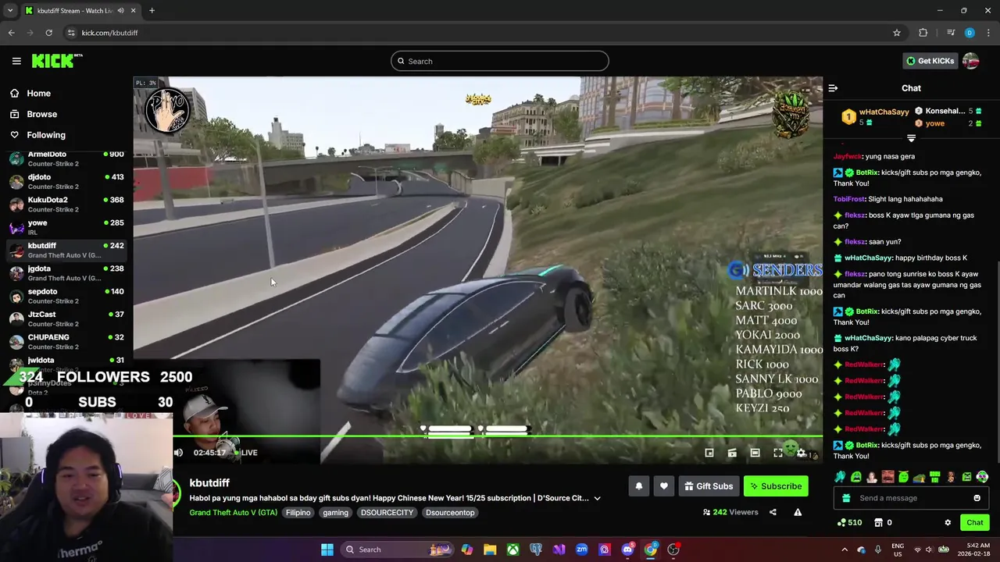Open sepdoto's channel in sidebar

pos(66,296)
